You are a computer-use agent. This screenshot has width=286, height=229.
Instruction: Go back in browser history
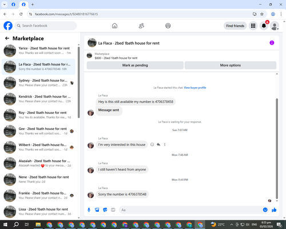point(5,14)
